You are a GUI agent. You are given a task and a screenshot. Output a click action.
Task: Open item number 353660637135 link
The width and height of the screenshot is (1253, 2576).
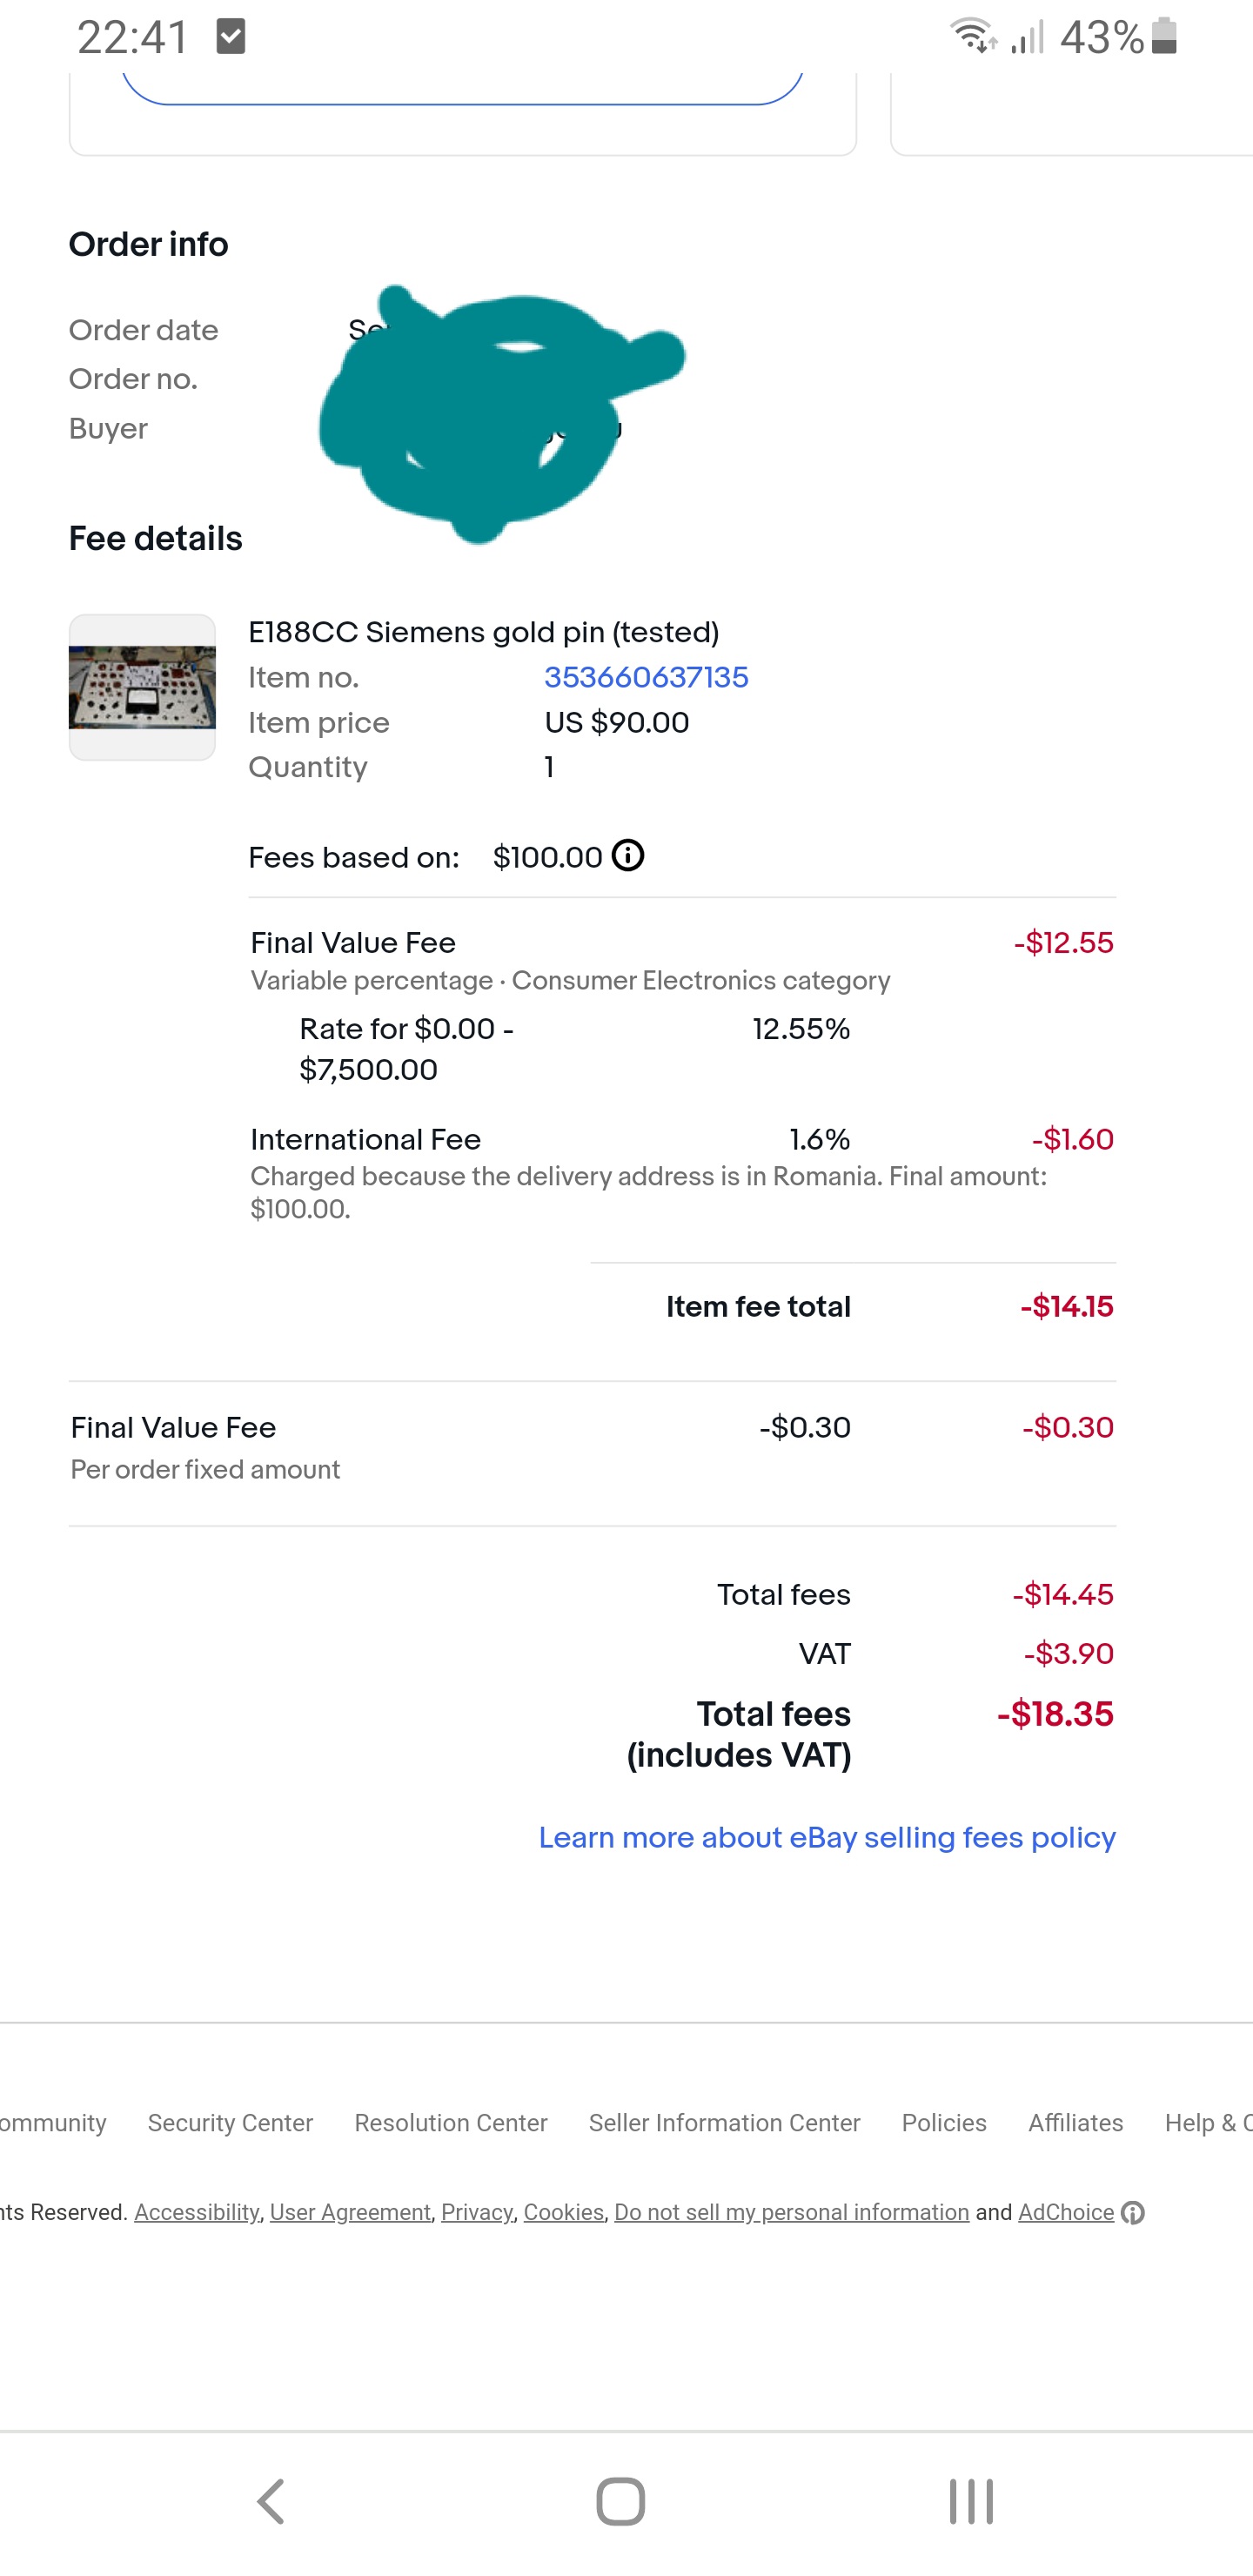[646, 678]
